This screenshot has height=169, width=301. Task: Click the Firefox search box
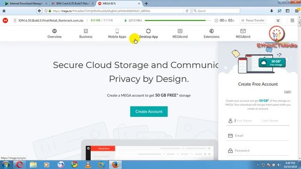click(x=216, y=11)
